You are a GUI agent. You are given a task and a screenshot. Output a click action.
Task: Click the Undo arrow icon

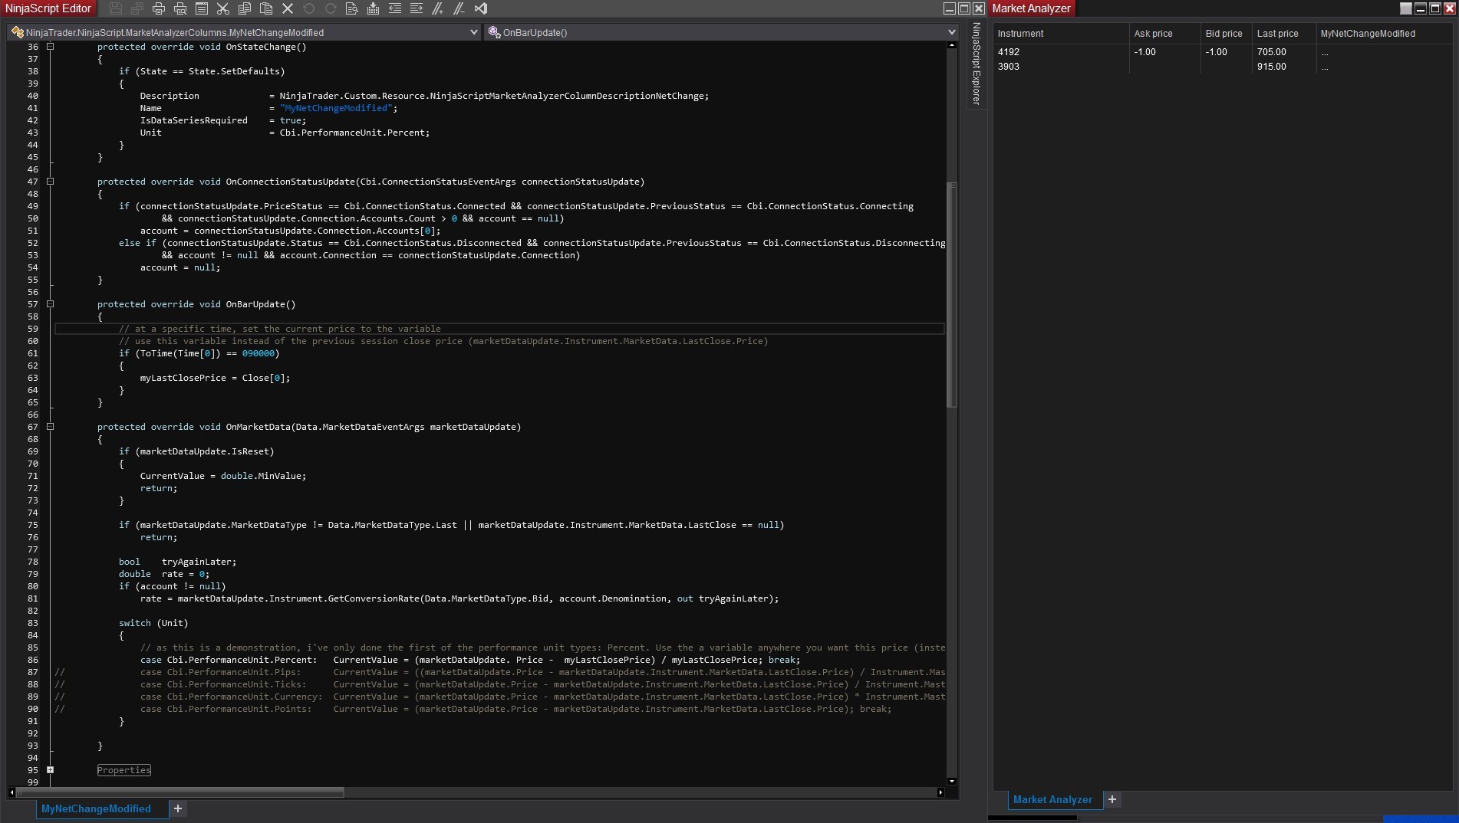coord(309,8)
